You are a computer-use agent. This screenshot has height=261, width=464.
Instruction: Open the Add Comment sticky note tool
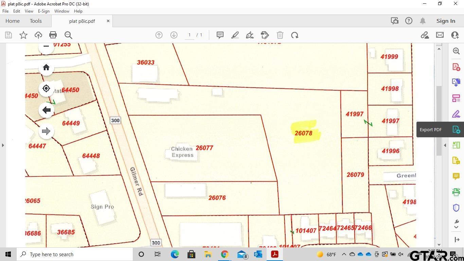tap(220, 35)
